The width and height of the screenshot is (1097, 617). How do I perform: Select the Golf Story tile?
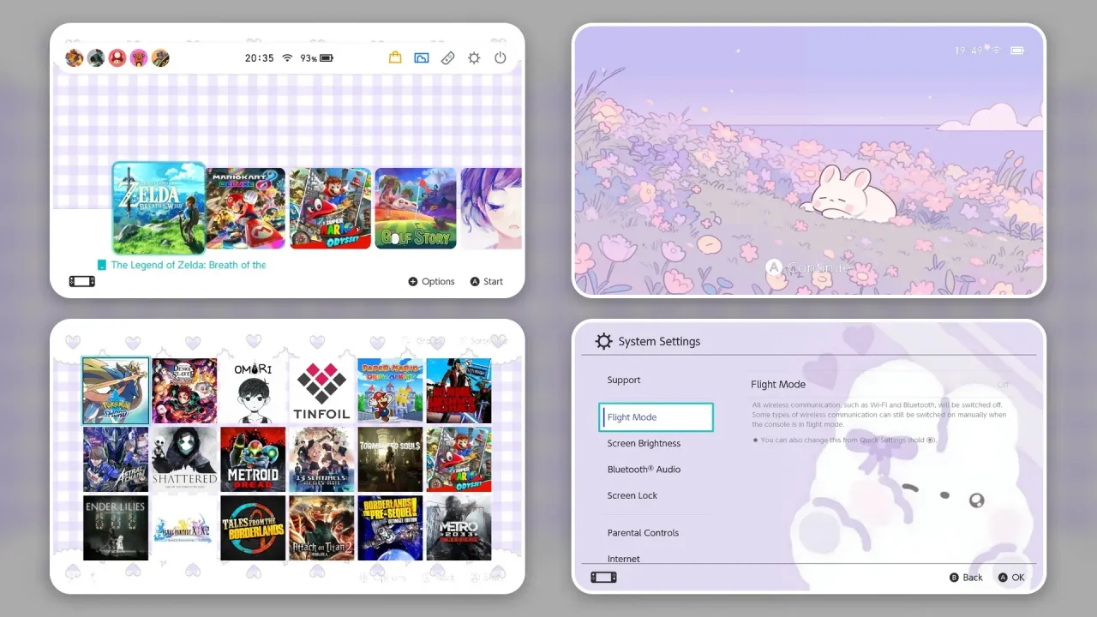click(x=416, y=208)
